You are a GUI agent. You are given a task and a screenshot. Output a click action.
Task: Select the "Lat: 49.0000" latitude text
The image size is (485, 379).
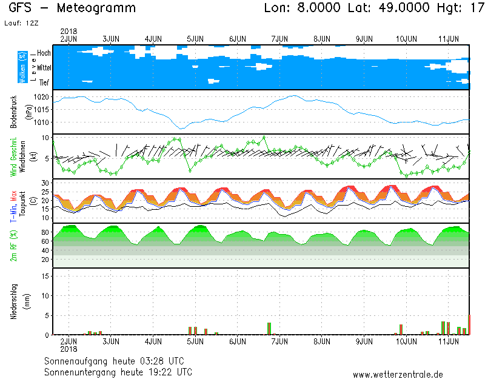389,7
